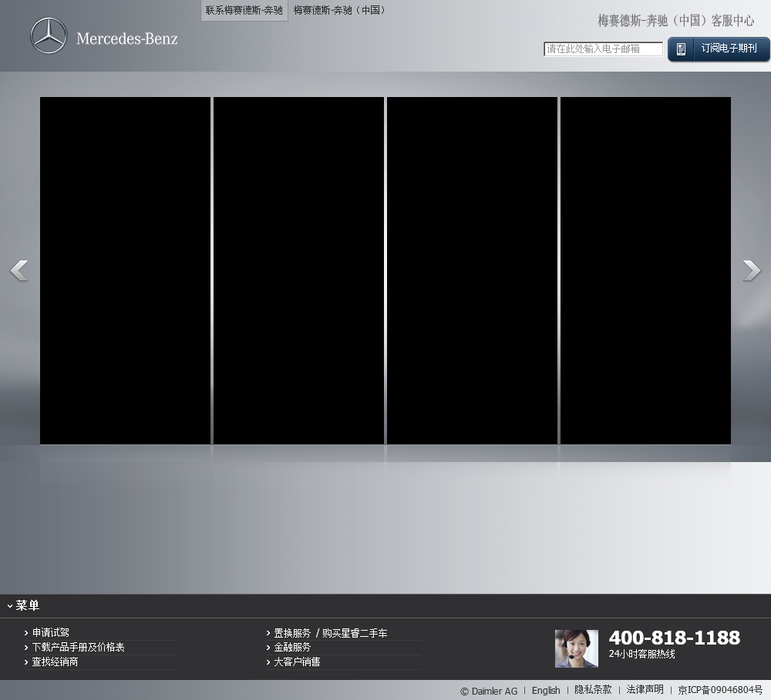Screen dimensions: 771x700
Task: Click the © Daimler AG footer text
Action: pyautogui.click(x=489, y=691)
